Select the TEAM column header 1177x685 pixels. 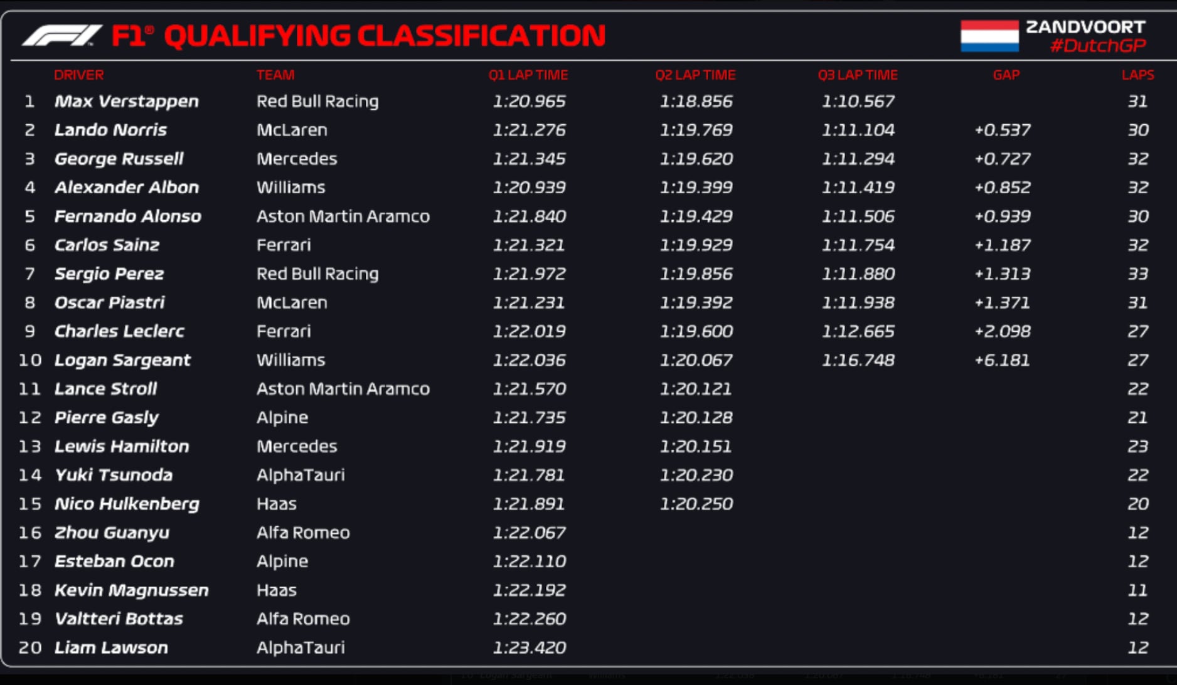[275, 75]
